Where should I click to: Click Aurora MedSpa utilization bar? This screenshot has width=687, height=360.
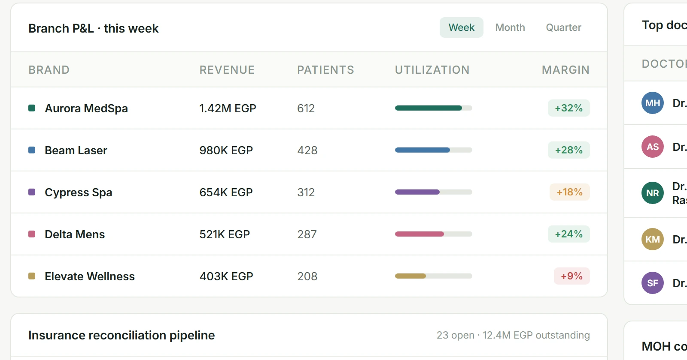click(434, 108)
